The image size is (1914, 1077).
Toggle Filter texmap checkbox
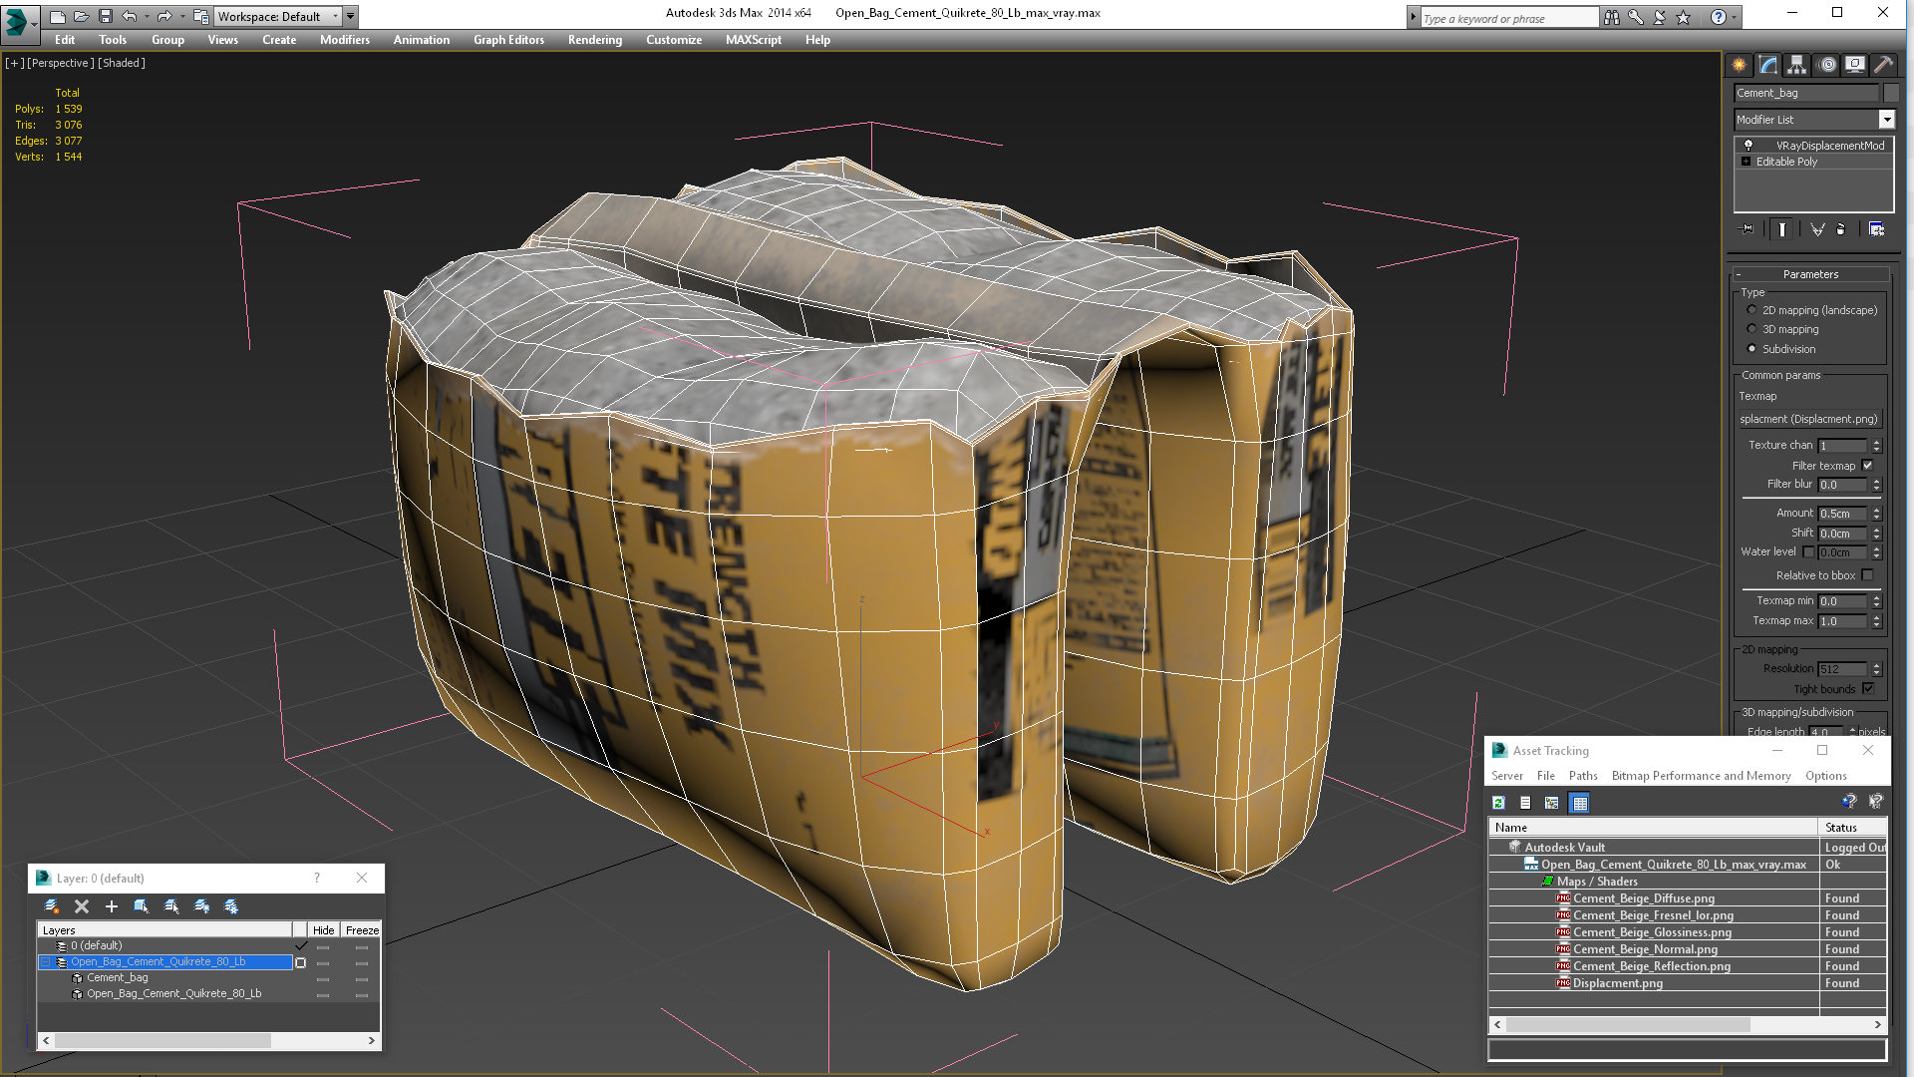(x=1868, y=466)
